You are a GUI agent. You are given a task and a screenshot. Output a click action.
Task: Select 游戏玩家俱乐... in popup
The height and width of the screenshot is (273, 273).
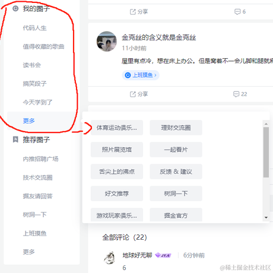pos(117,215)
